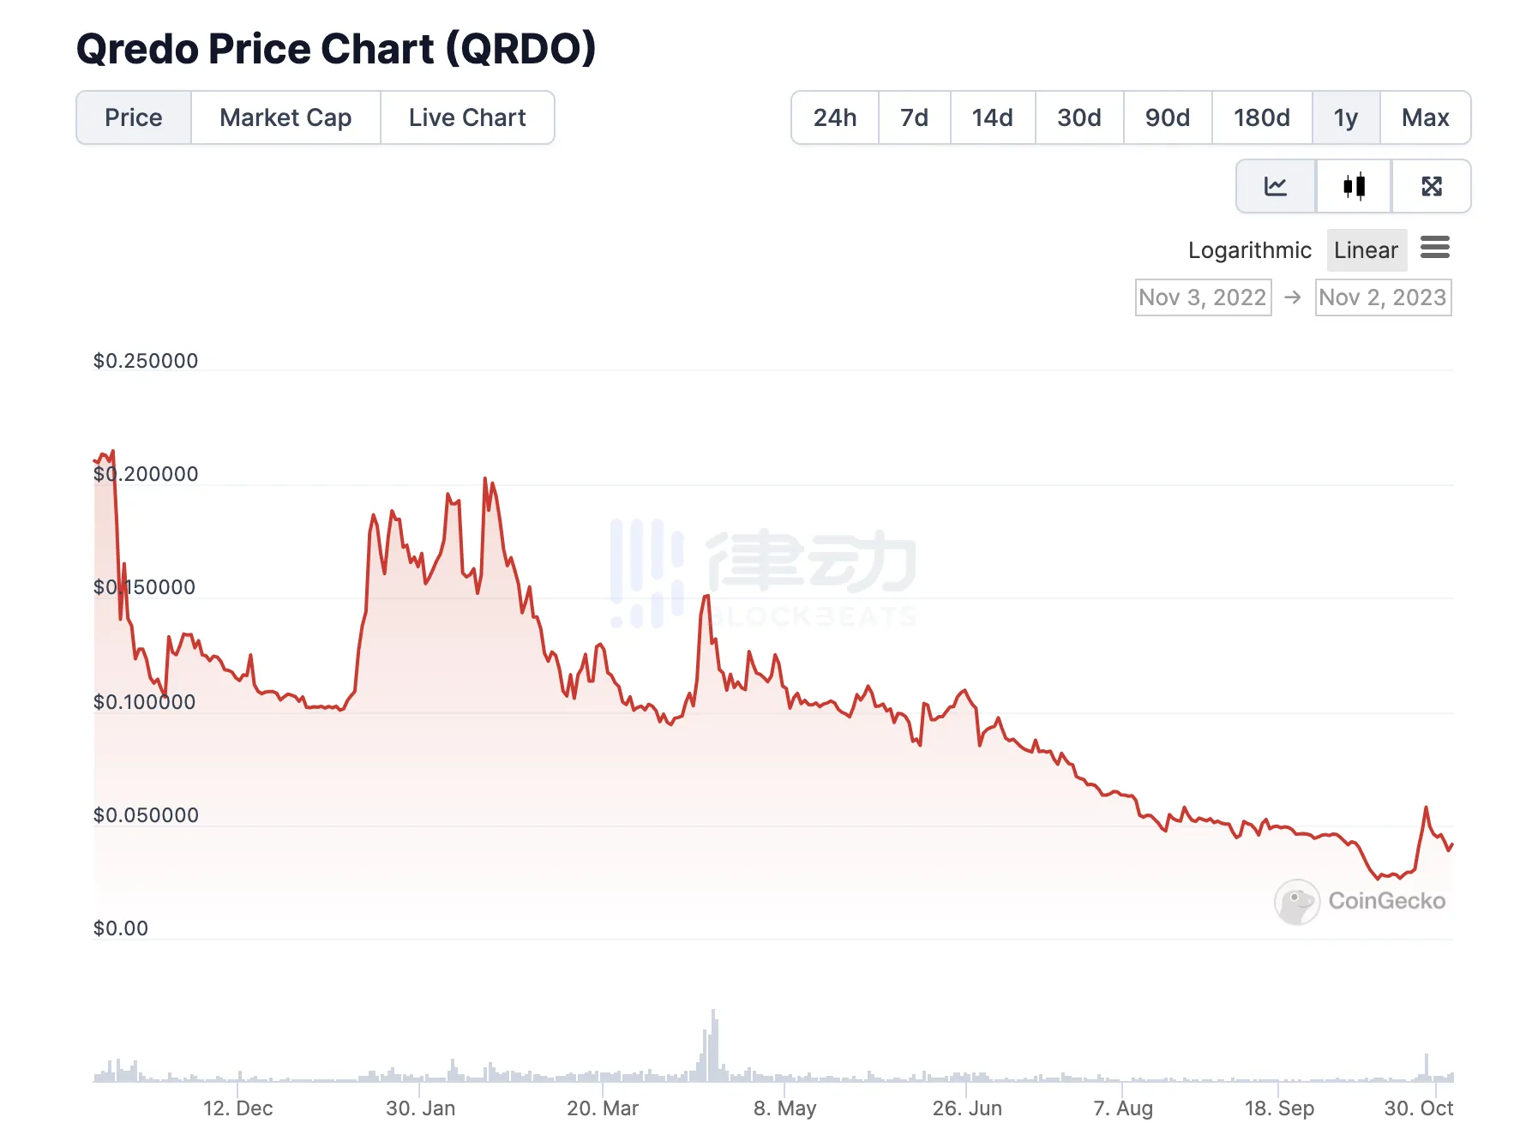
Task: Pick the 90d time range
Action: [1167, 117]
